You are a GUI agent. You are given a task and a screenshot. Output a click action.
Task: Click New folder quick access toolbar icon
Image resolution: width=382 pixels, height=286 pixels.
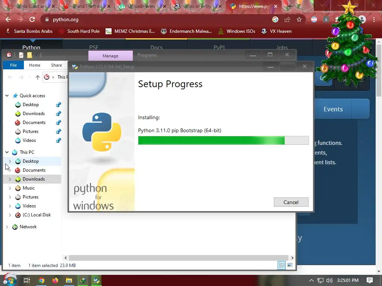coord(29,55)
